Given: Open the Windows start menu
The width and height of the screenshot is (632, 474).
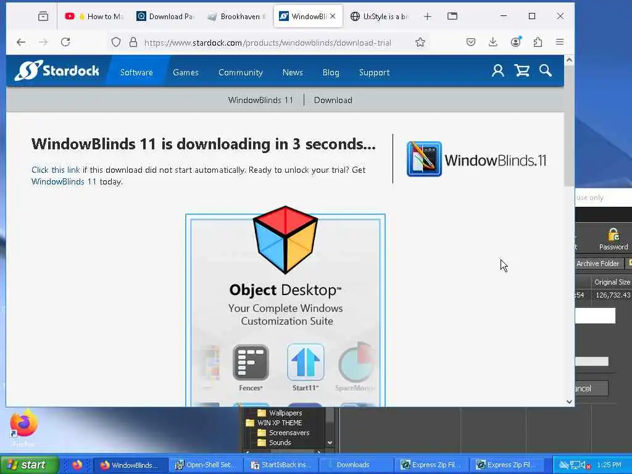Looking at the screenshot, I should pyautogui.click(x=28, y=465).
